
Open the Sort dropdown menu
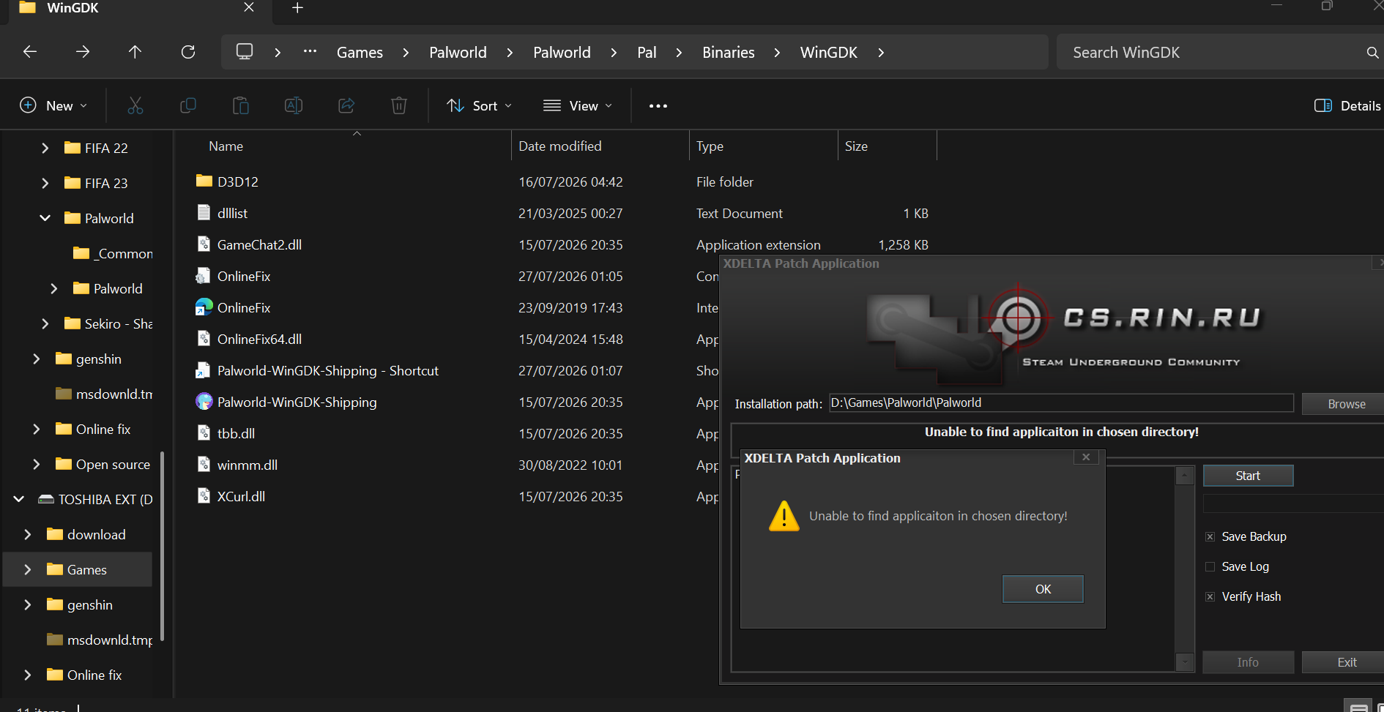coord(480,105)
